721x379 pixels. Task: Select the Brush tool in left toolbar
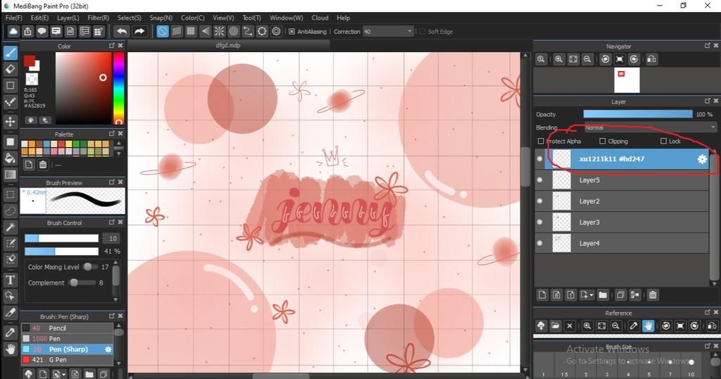(x=10, y=52)
